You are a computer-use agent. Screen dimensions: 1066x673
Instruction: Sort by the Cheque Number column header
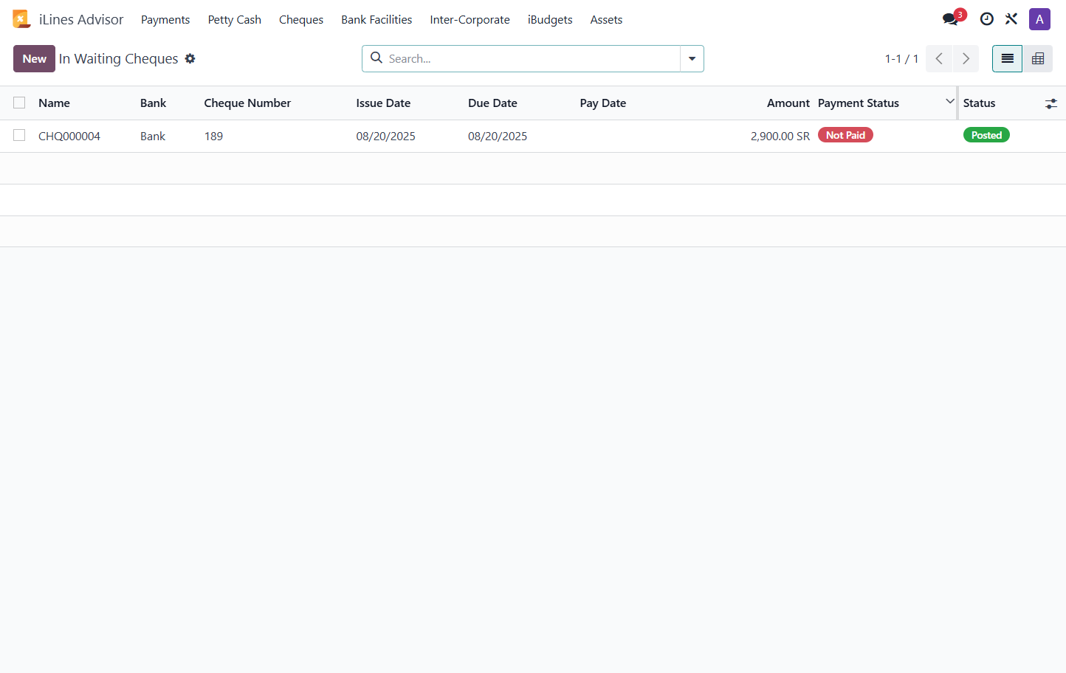click(247, 103)
